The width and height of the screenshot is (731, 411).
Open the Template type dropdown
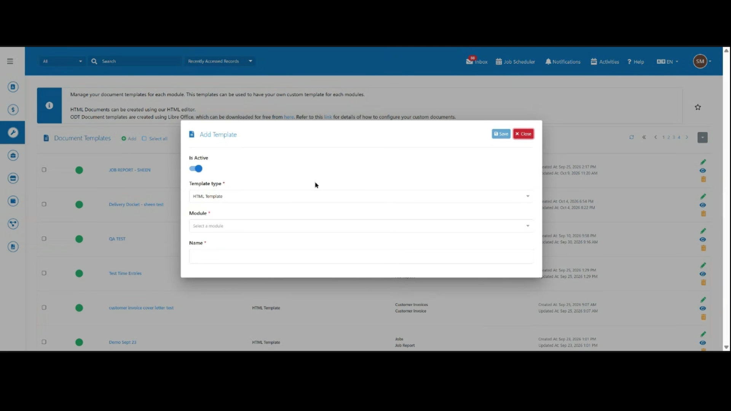pyautogui.click(x=361, y=196)
